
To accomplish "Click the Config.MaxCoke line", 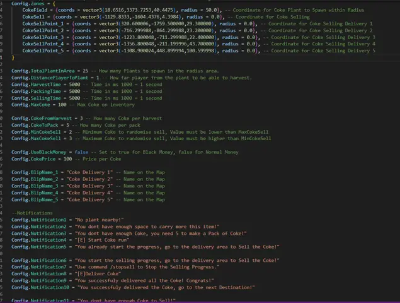I will tap(73, 105).
